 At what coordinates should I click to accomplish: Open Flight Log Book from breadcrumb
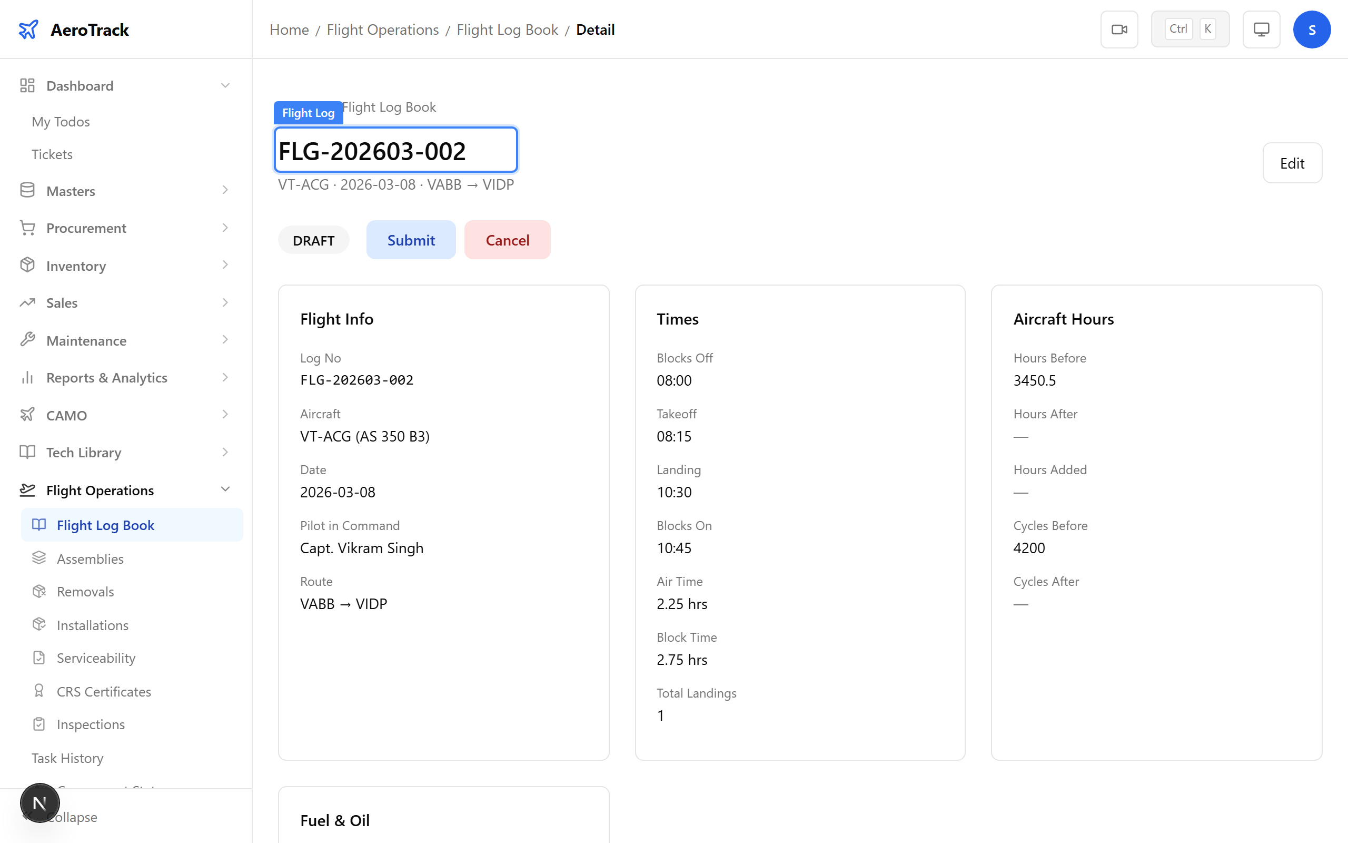507,29
